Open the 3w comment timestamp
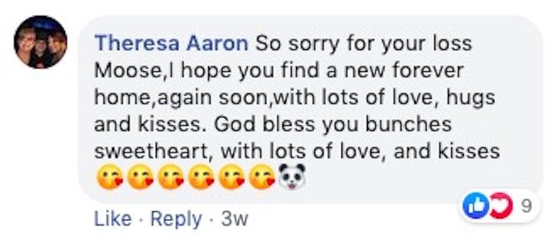 coord(235,220)
